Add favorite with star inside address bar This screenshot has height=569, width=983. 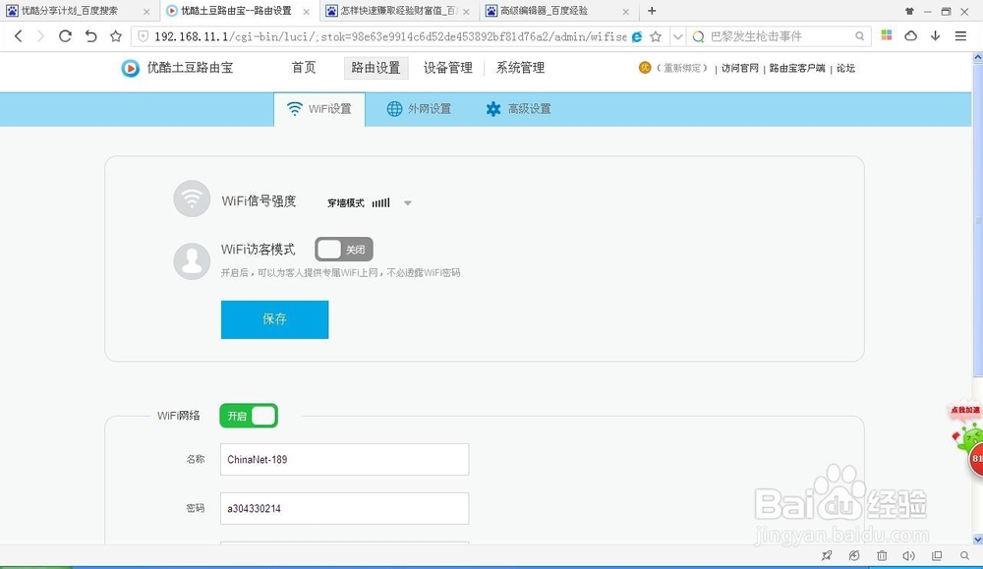coord(656,36)
